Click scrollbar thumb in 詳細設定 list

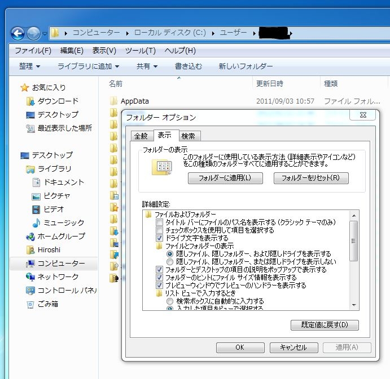click(354, 241)
